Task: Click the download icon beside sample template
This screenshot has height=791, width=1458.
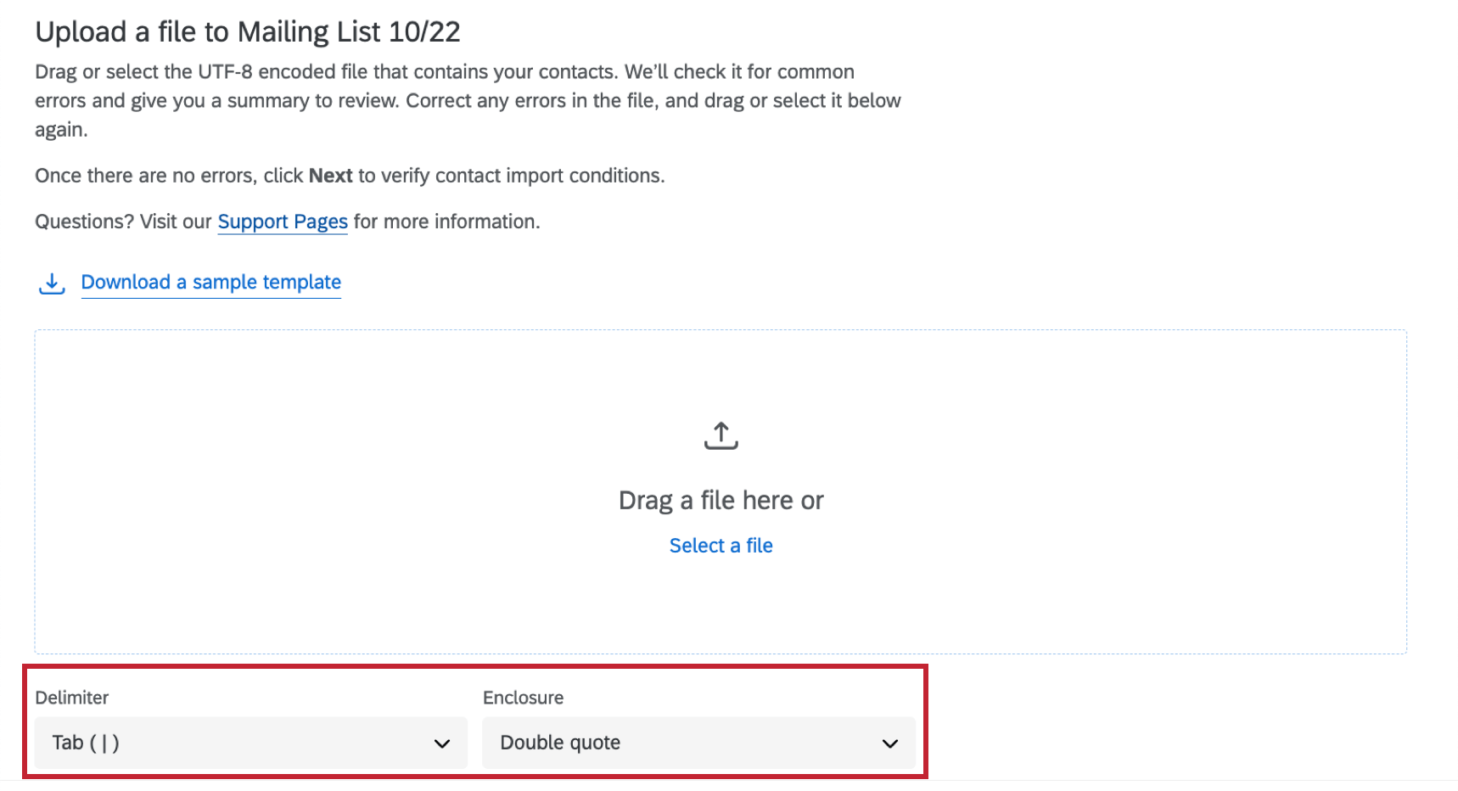Action: click(x=51, y=283)
